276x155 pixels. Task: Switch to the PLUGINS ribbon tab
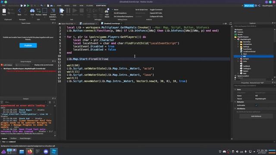click(x=90, y=6)
